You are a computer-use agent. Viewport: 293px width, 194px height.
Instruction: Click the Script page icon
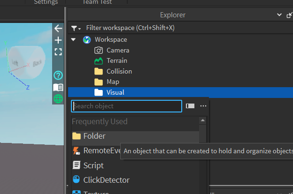(76, 165)
